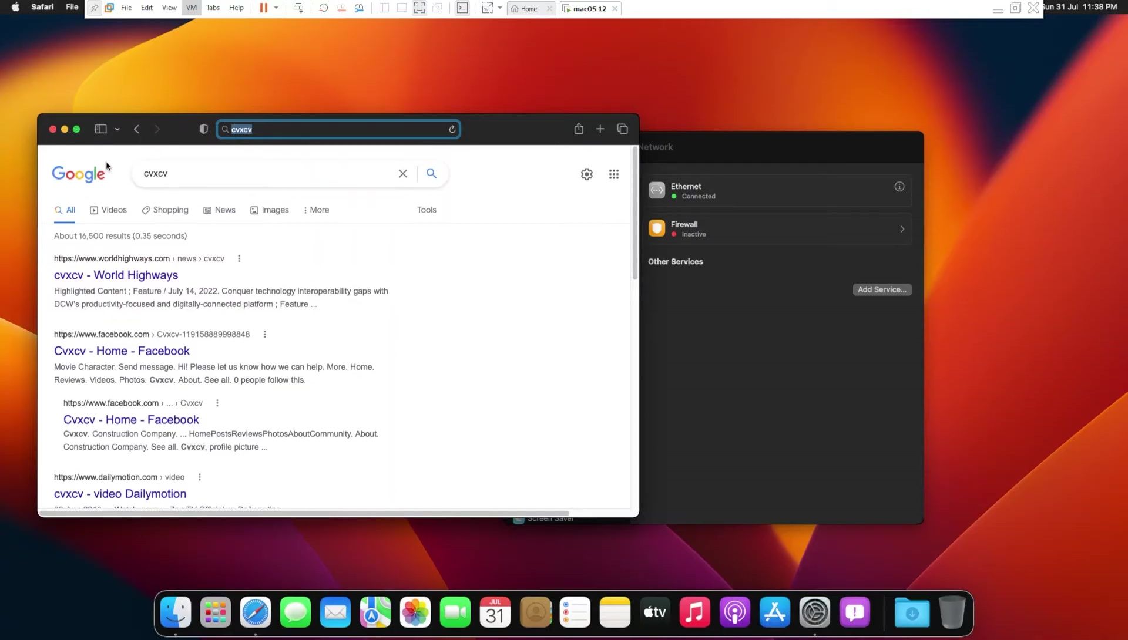Click the Google magnifier search button
The width and height of the screenshot is (1128, 640).
pyautogui.click(x=431, y=174)
